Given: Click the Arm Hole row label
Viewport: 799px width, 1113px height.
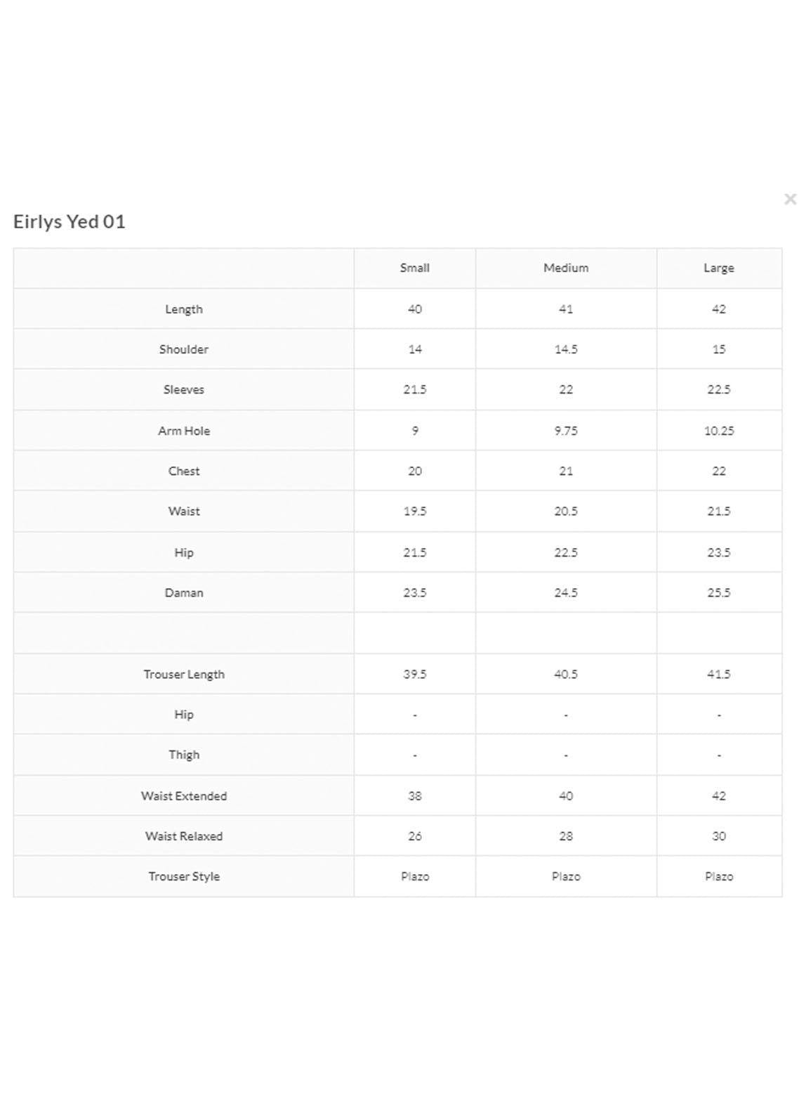Looking at the screenshot, I should [x=184, y=431].
